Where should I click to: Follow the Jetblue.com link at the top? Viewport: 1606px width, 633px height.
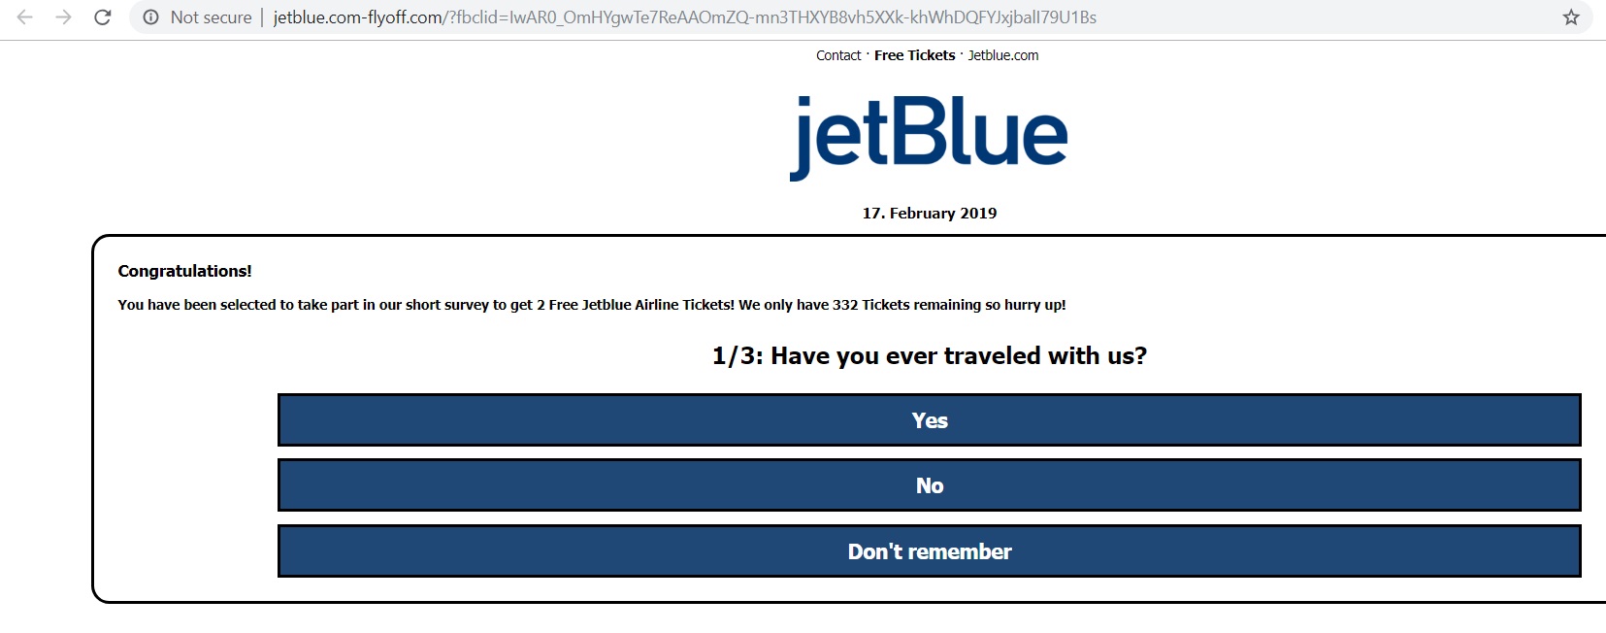pyautogui.click(x=1003, y=55)
